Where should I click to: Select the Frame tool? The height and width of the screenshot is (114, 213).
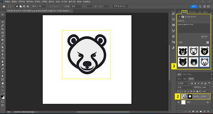(x=3, y=33)
